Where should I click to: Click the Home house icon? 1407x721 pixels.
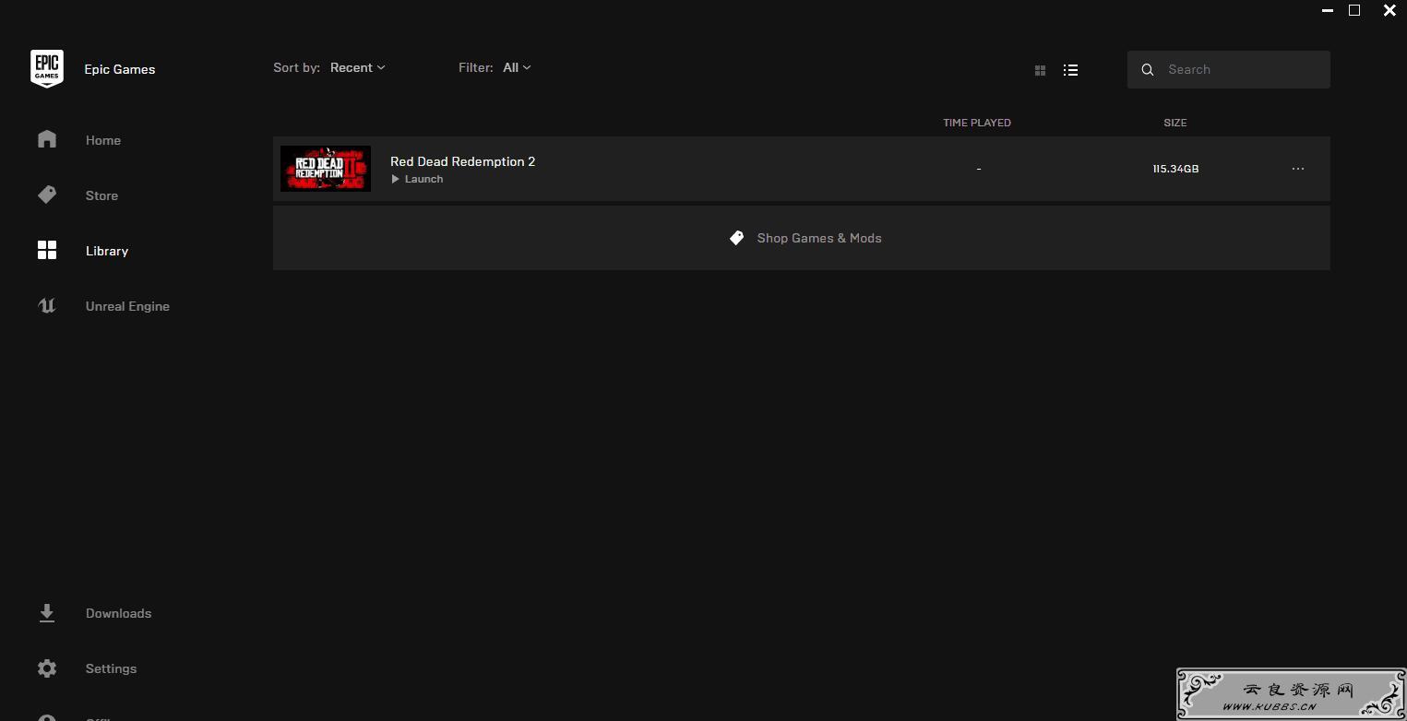47,139
